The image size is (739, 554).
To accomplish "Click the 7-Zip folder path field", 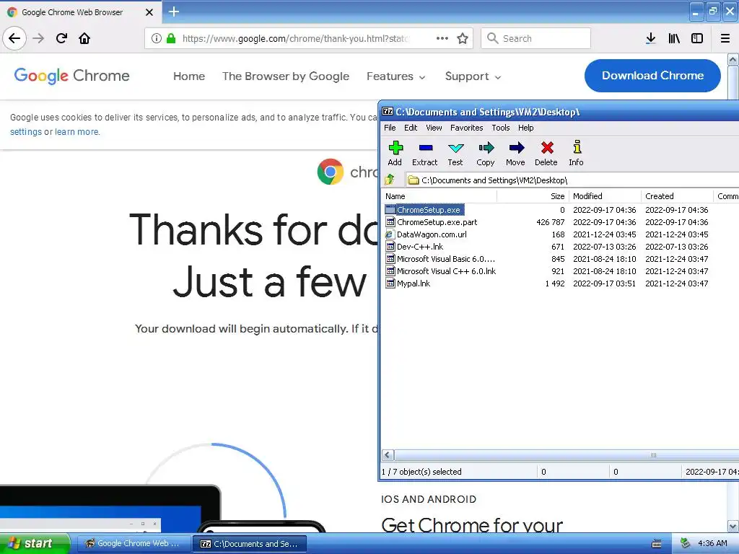I will (572, 180).
